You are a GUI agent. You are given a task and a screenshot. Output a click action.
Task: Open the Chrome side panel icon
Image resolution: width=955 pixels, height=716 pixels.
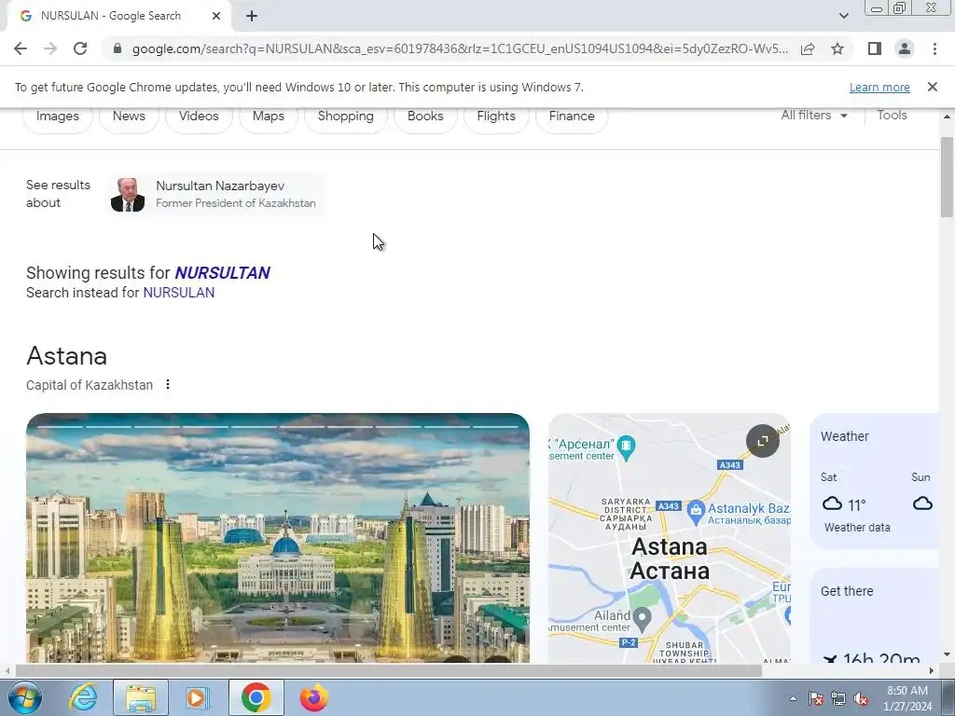[875, 48]
